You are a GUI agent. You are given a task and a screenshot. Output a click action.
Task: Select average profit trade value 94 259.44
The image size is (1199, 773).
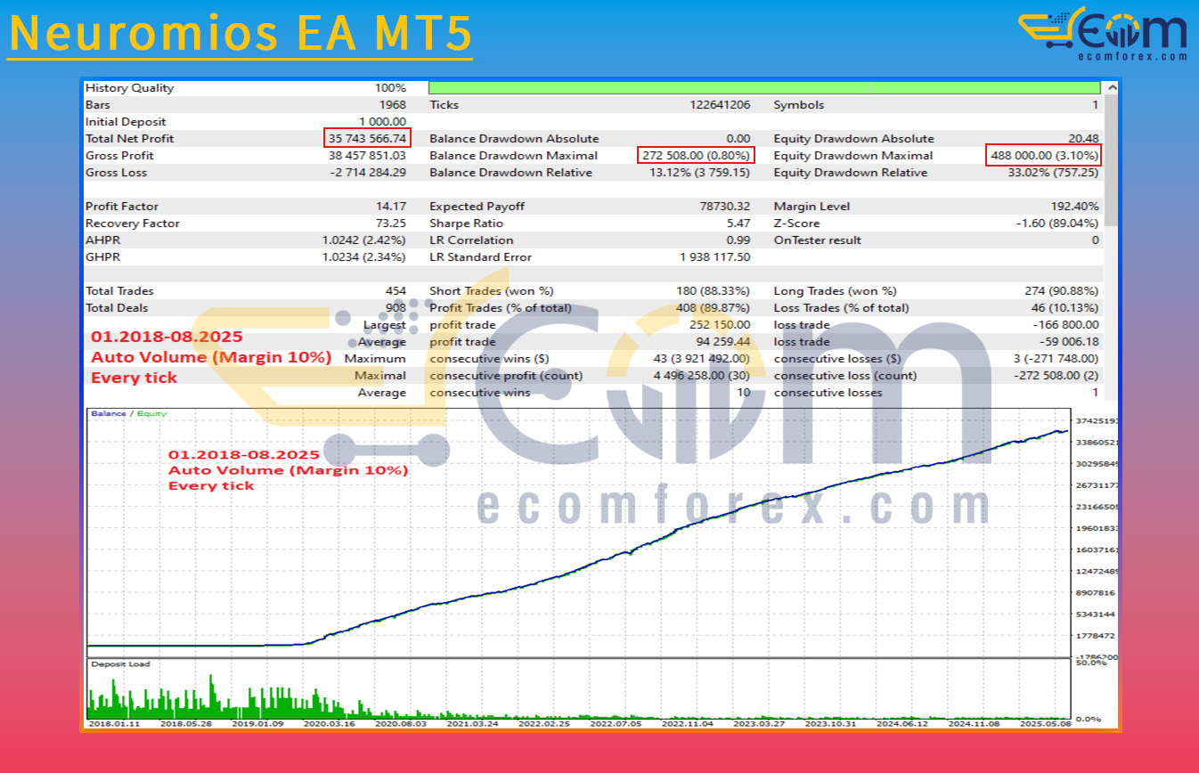[724, 342]
